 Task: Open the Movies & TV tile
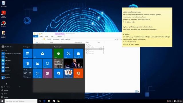78,54
